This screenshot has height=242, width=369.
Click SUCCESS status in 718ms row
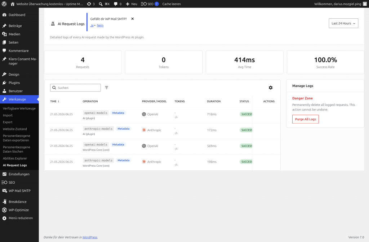click(x=246, y=114)
